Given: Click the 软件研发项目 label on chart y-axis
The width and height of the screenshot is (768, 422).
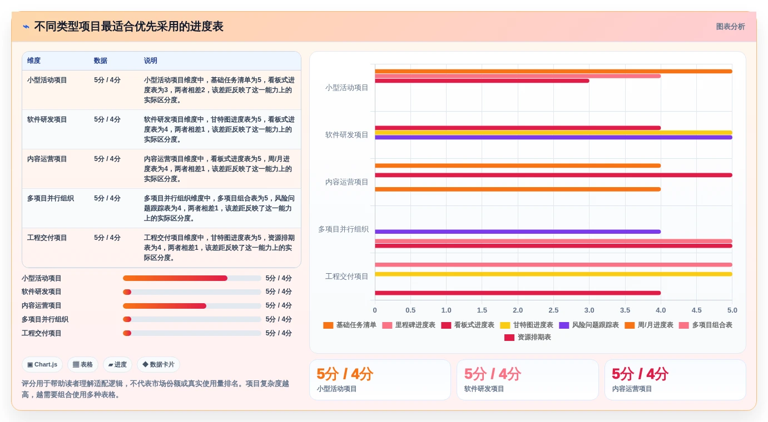Looking at the screenshot, I should (347, 135).
